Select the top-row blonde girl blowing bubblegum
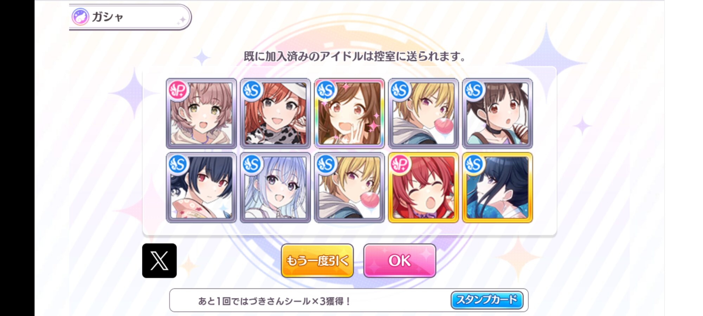This screenshot has height=316, width=703. [x=423, y=113]
